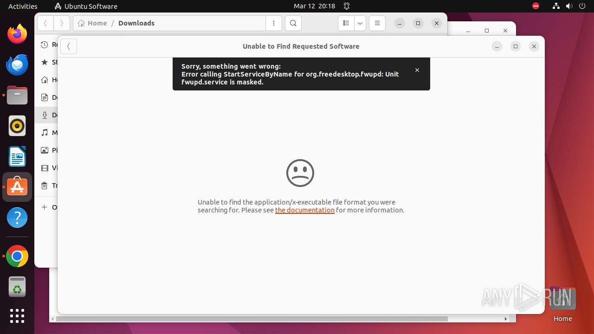Select the Pictures sidebar icon in Files
Screen dimensions: 594x334
point(45,150)
